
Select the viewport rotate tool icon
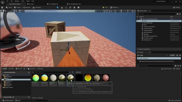tap(100, 11)
